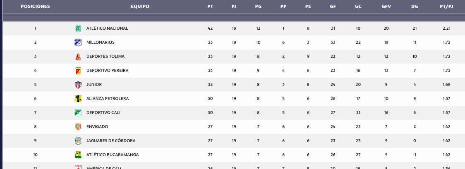Image resolution: width=465 pixels, height=169 pixels.
Task: Click the Alianza Petrolera team crest
Action: click(x=78, y=99)
